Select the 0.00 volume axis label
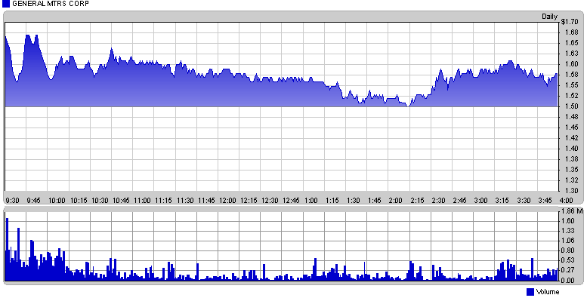This screenshot has width=587, height=298. (x=568, y=280)
